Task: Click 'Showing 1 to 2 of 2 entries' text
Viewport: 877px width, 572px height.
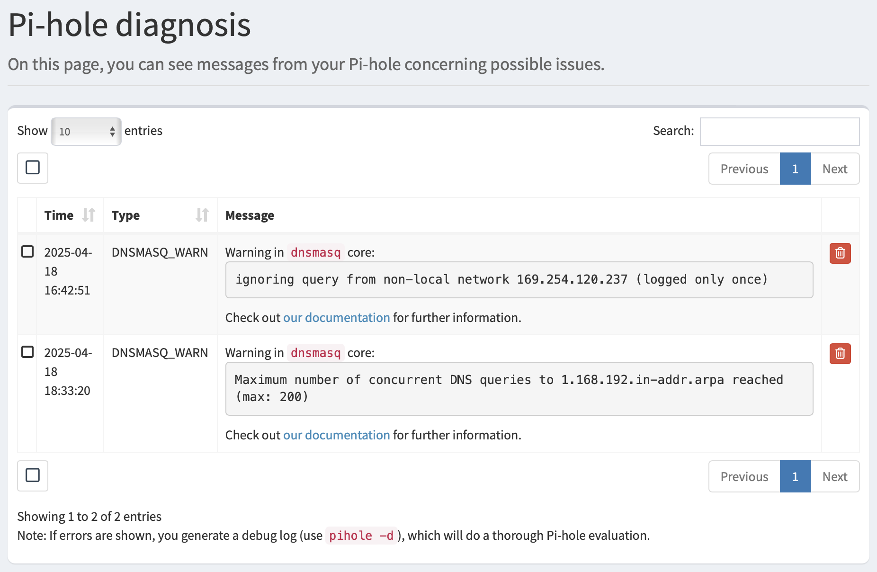Action: coord(89,516)
